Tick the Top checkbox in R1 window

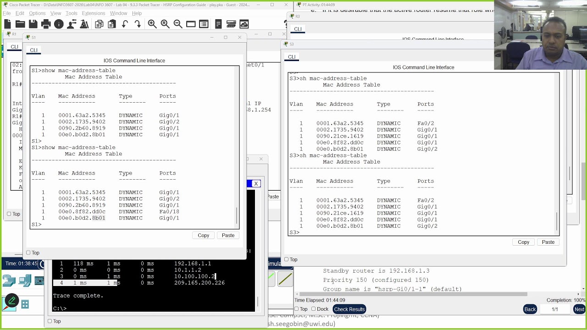[x=9, y=214]
